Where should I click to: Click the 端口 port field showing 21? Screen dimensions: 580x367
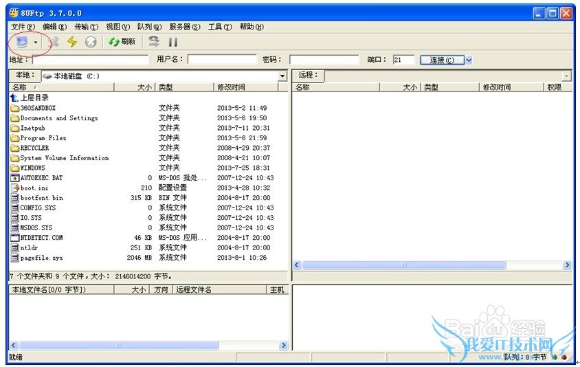403,60
